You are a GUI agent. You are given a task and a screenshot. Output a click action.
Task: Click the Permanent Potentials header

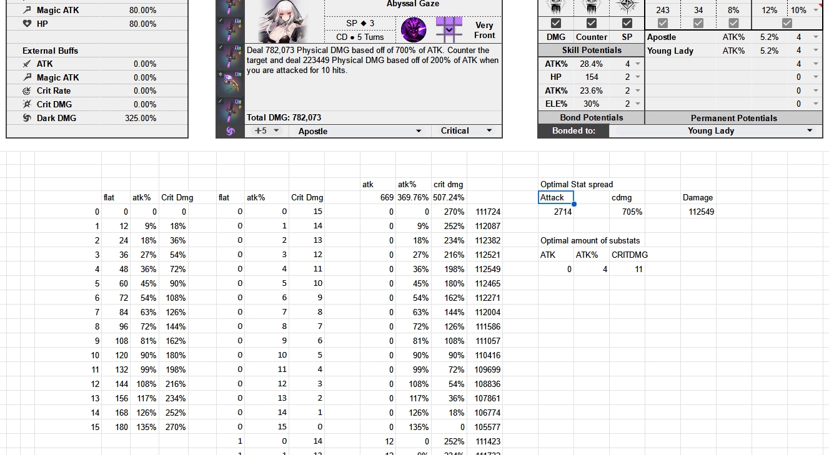click(x=733, y=118)
